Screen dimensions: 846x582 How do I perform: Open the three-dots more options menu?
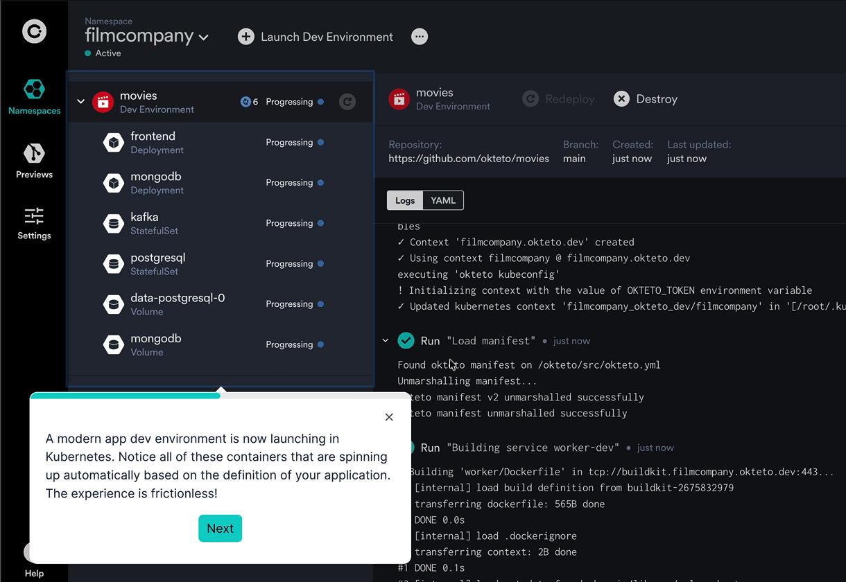[x=420, y=37]
